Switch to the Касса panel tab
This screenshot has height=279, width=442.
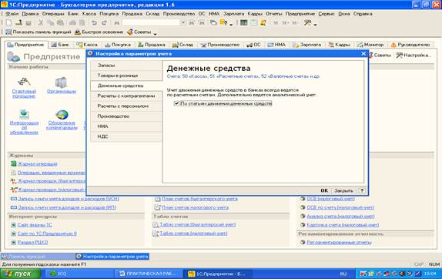pyautogui.click(x=87, y=45)
